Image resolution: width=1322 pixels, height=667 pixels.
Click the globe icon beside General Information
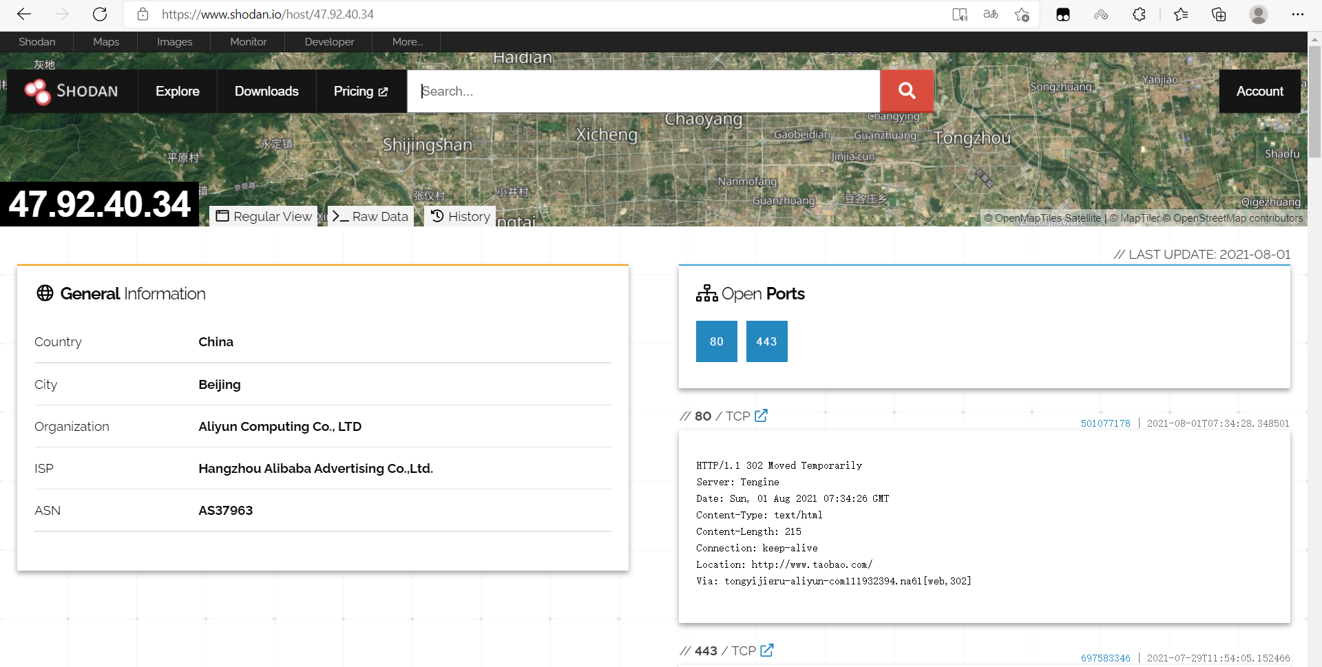click(45, 293)
